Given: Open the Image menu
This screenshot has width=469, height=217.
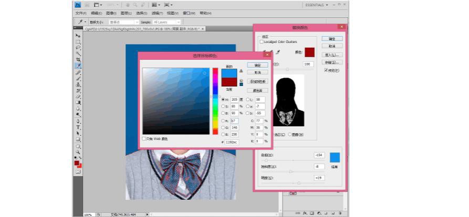Looking at the screenshot, I should 111,14.
